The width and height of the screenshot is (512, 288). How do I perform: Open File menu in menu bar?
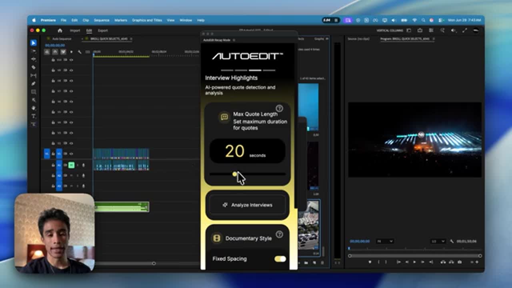click(x=64, y=20)
